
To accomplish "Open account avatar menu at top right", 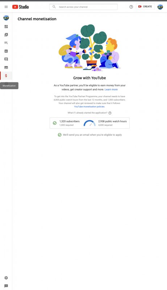I will point(160,7).
